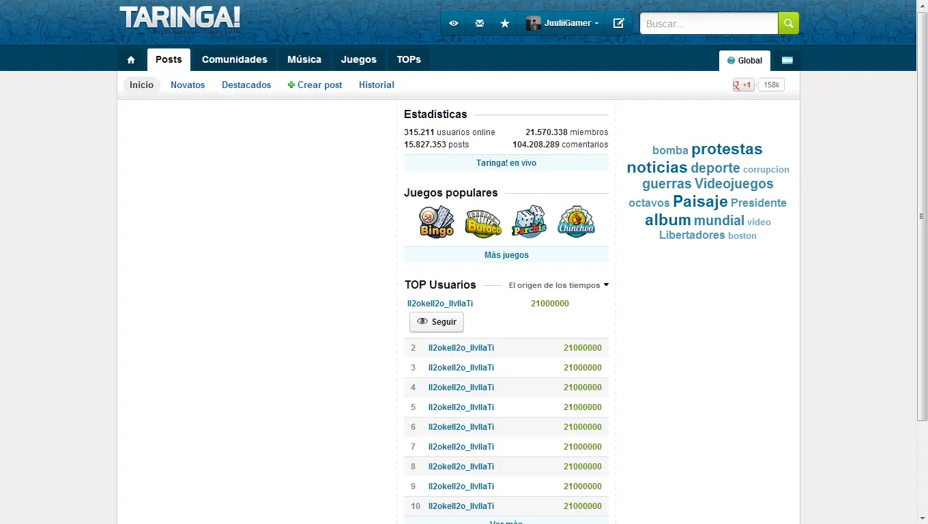Open the JuuliiGamer user menu dropdown

[x=562, y=23]
